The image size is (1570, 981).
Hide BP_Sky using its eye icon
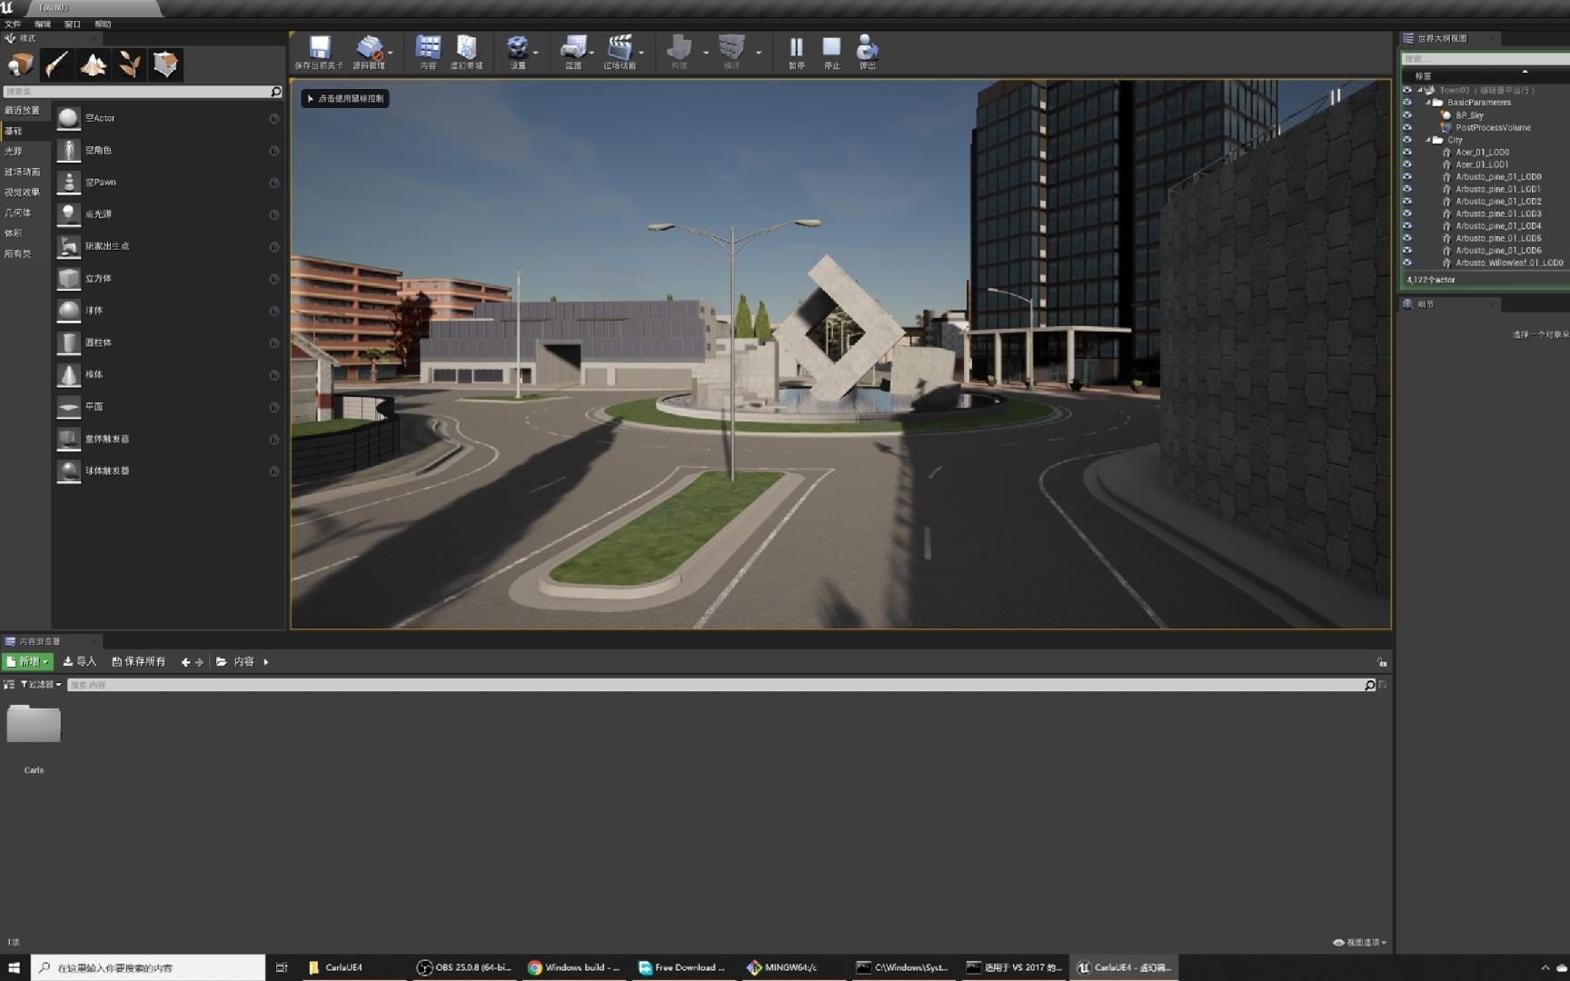point(1407,115)
